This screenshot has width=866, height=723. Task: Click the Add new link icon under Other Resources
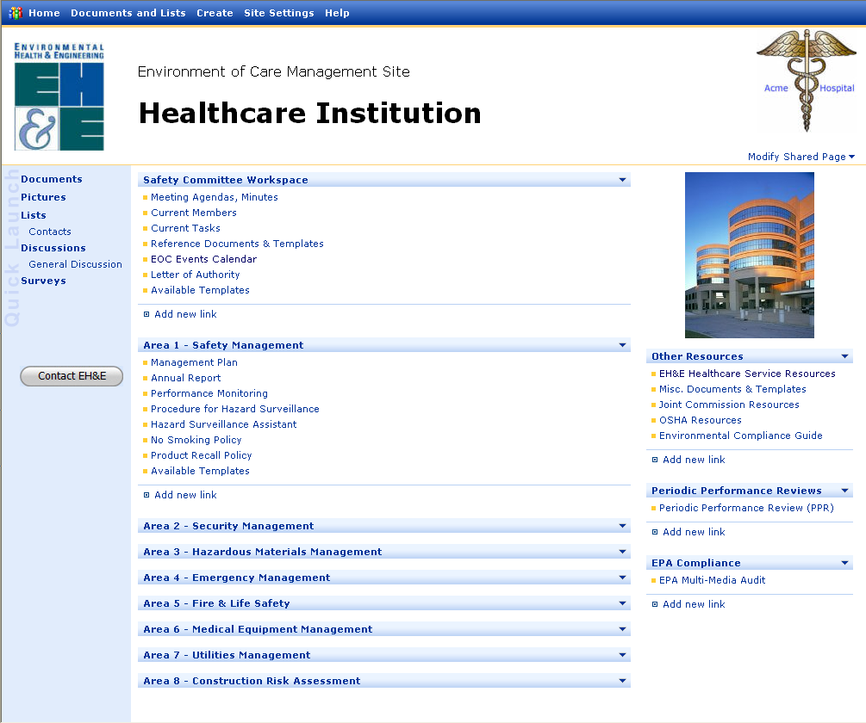[655, 460]
